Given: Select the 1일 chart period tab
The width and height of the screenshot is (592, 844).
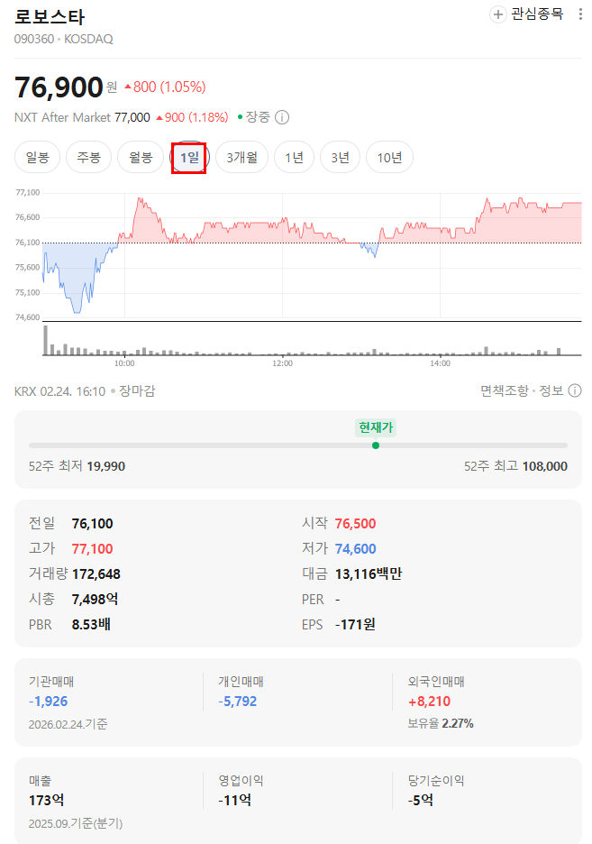Looking at the screenshot, I should 189,158.
